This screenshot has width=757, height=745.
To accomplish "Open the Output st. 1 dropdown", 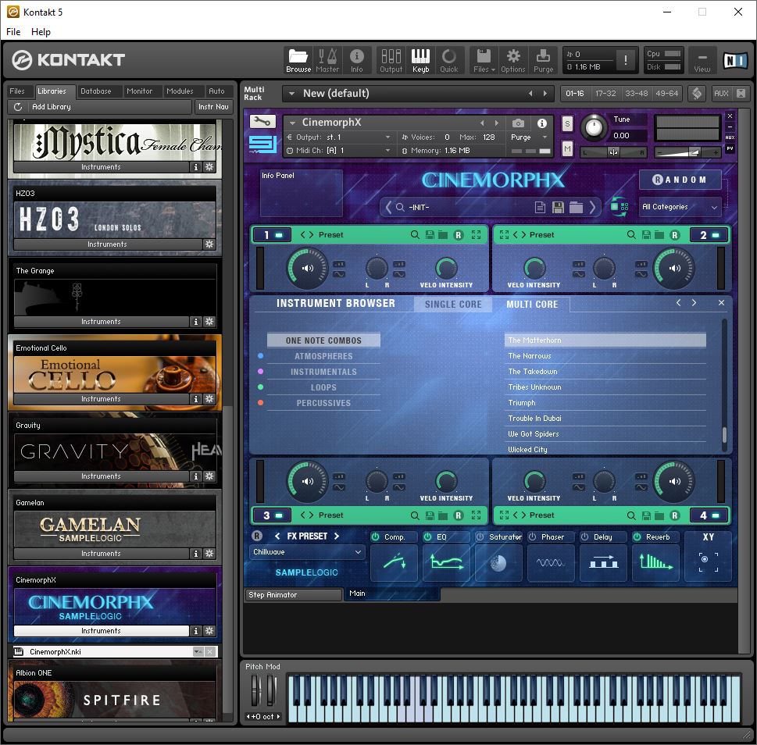I will (339, 137).
